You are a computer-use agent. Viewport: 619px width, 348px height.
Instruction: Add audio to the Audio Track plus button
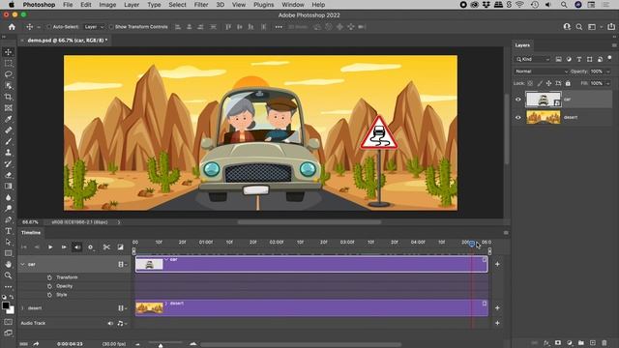[x=497, y=323]
